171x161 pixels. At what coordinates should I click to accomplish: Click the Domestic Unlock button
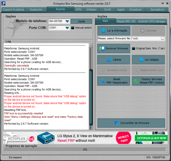114,70
